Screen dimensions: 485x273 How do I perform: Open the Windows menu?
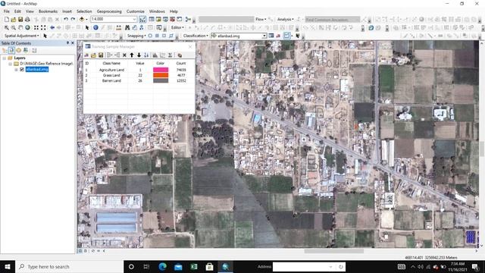click(x=157, y=11)
